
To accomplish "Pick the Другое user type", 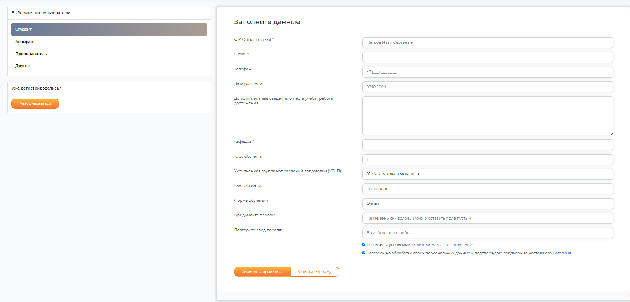I will (22, 66).
